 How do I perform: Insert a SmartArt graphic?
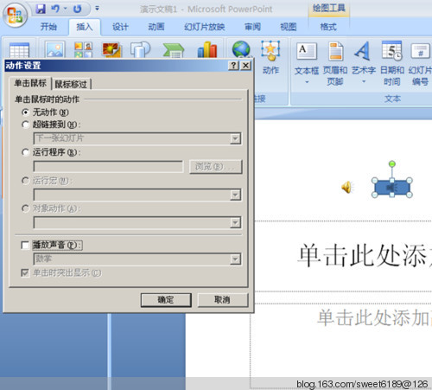pos(174,50)
